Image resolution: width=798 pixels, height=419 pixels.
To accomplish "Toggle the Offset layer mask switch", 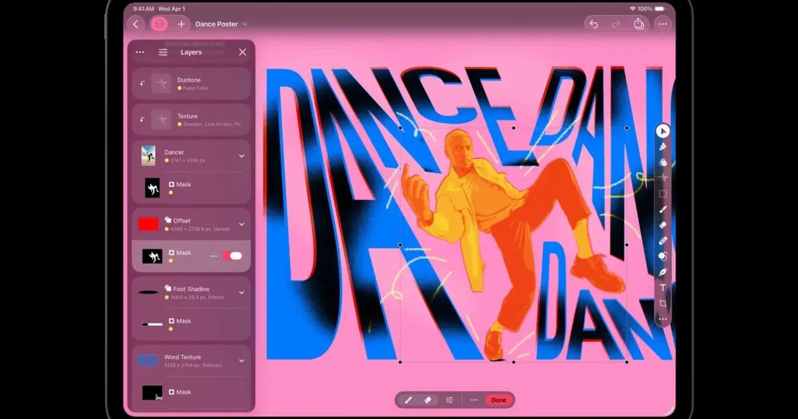I will tap(231, 255).
